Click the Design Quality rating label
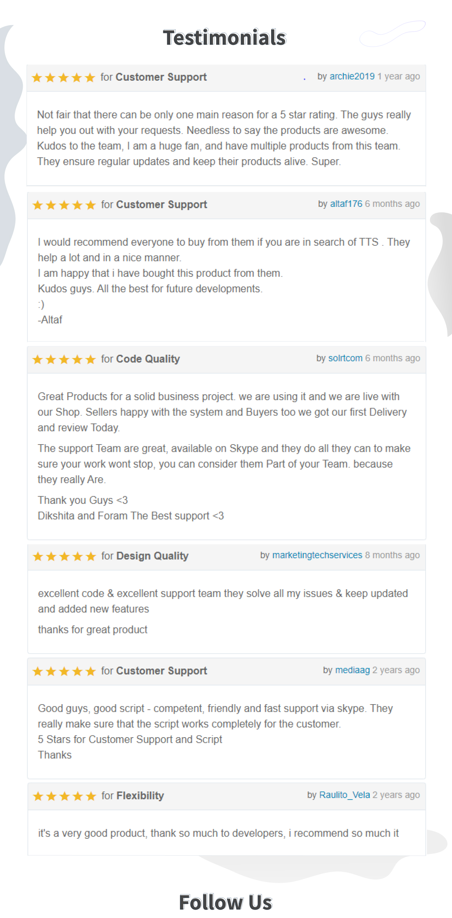Image resolution: width=452 pixels, height=918 pixels. click(152, 556)
